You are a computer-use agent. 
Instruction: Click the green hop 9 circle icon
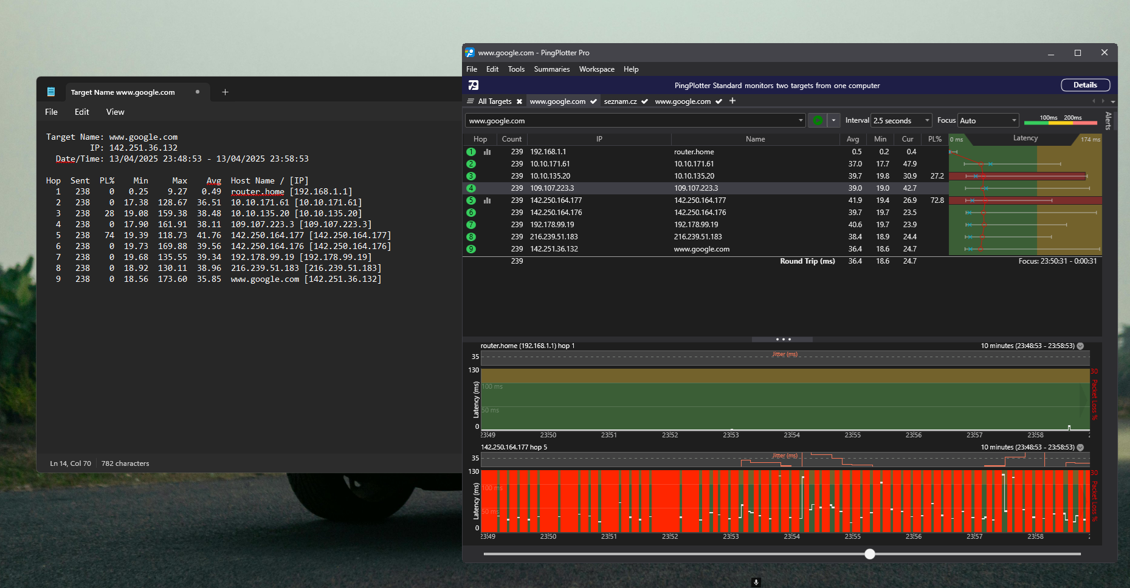point(471,249)
